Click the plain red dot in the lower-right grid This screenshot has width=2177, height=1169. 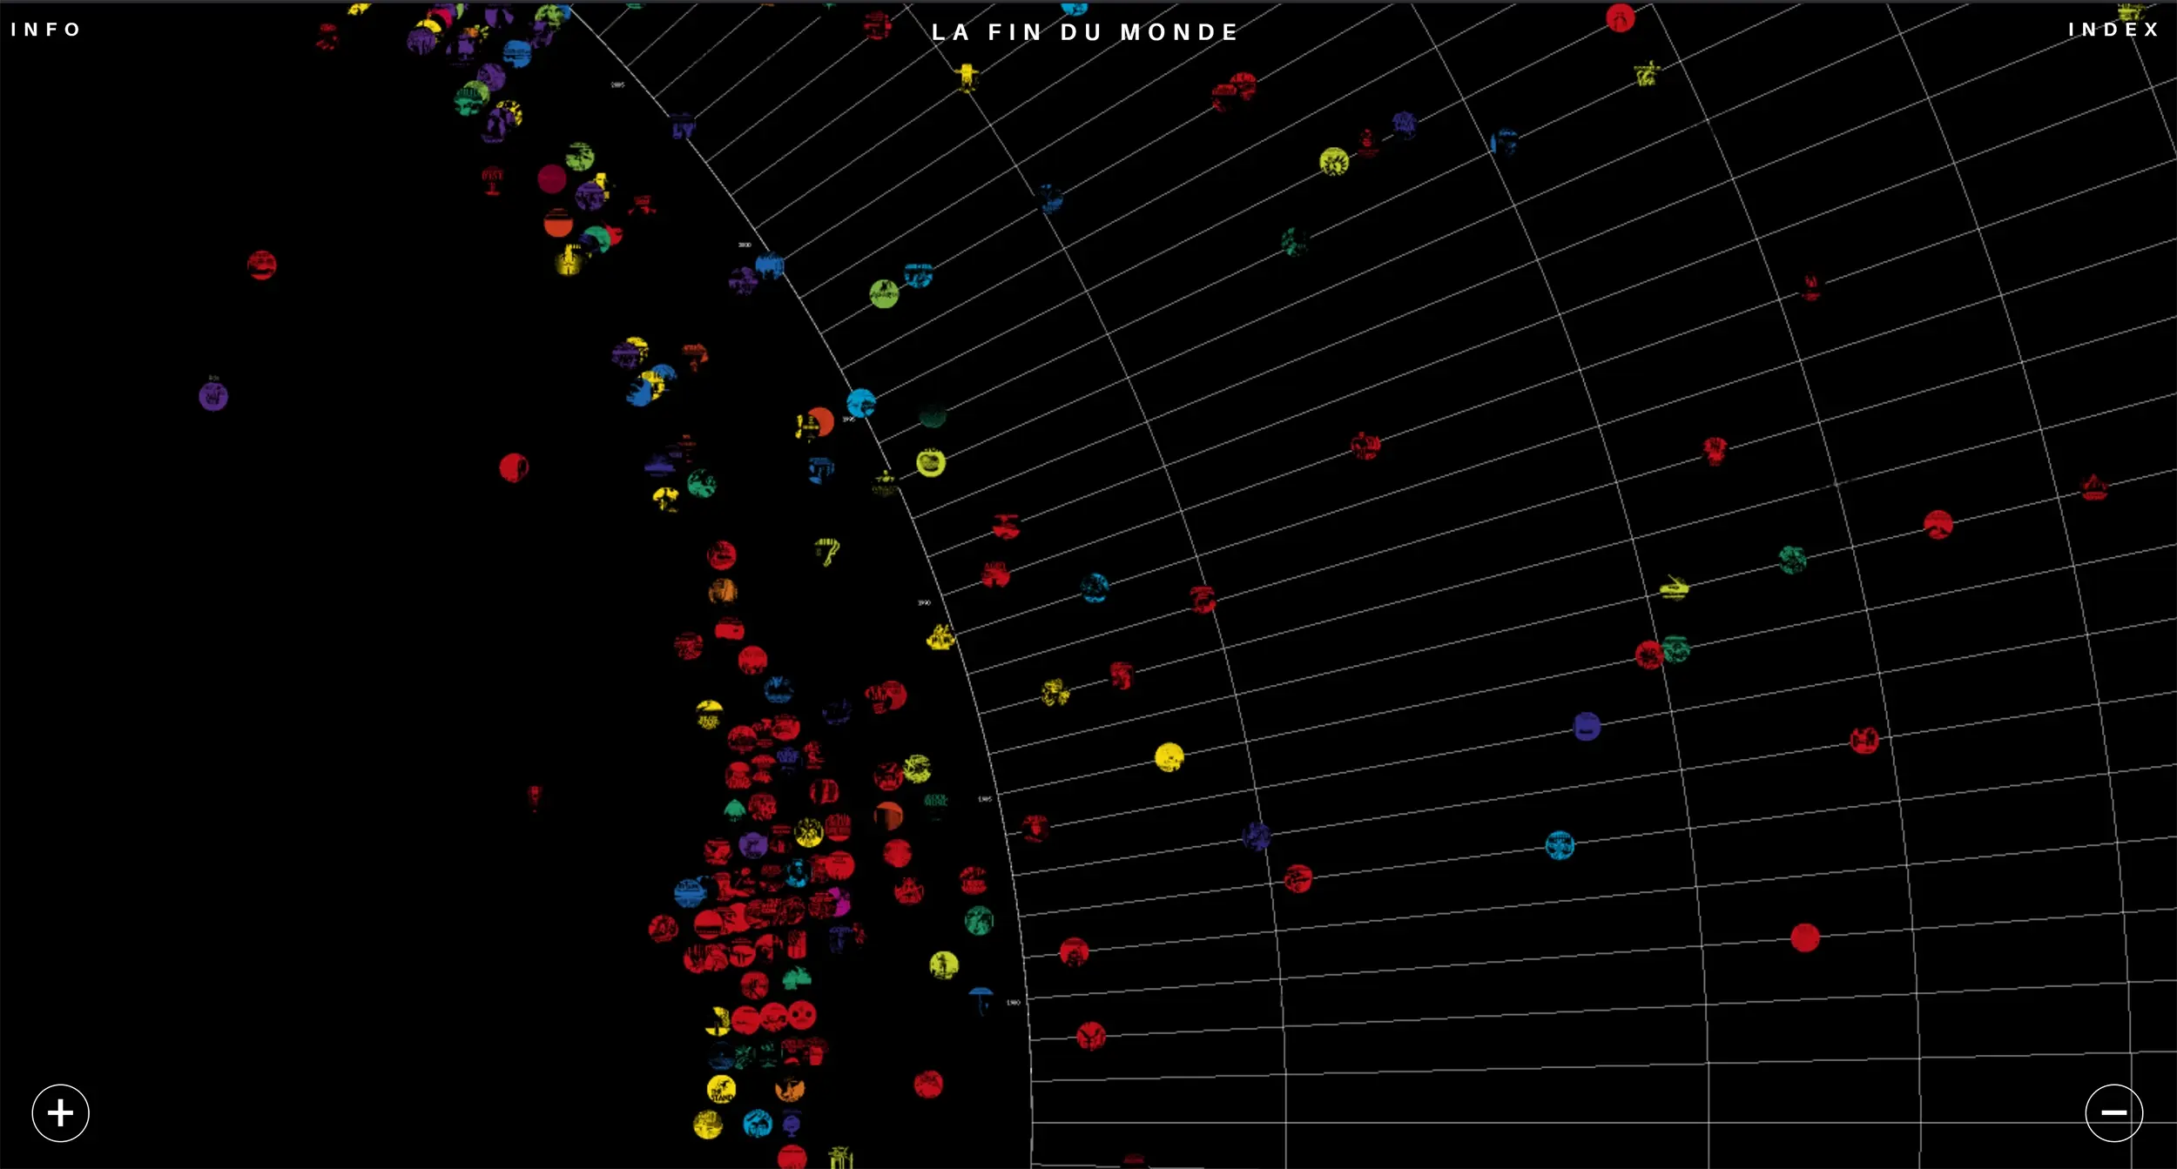tap(1805, 937)
